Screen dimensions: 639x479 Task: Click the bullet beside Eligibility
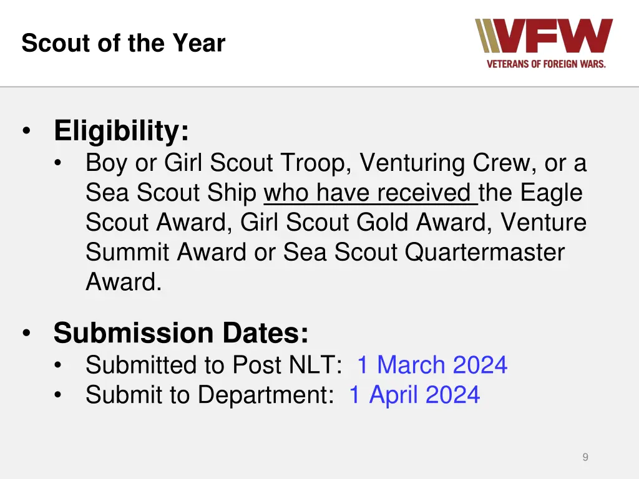coord(26,132)
